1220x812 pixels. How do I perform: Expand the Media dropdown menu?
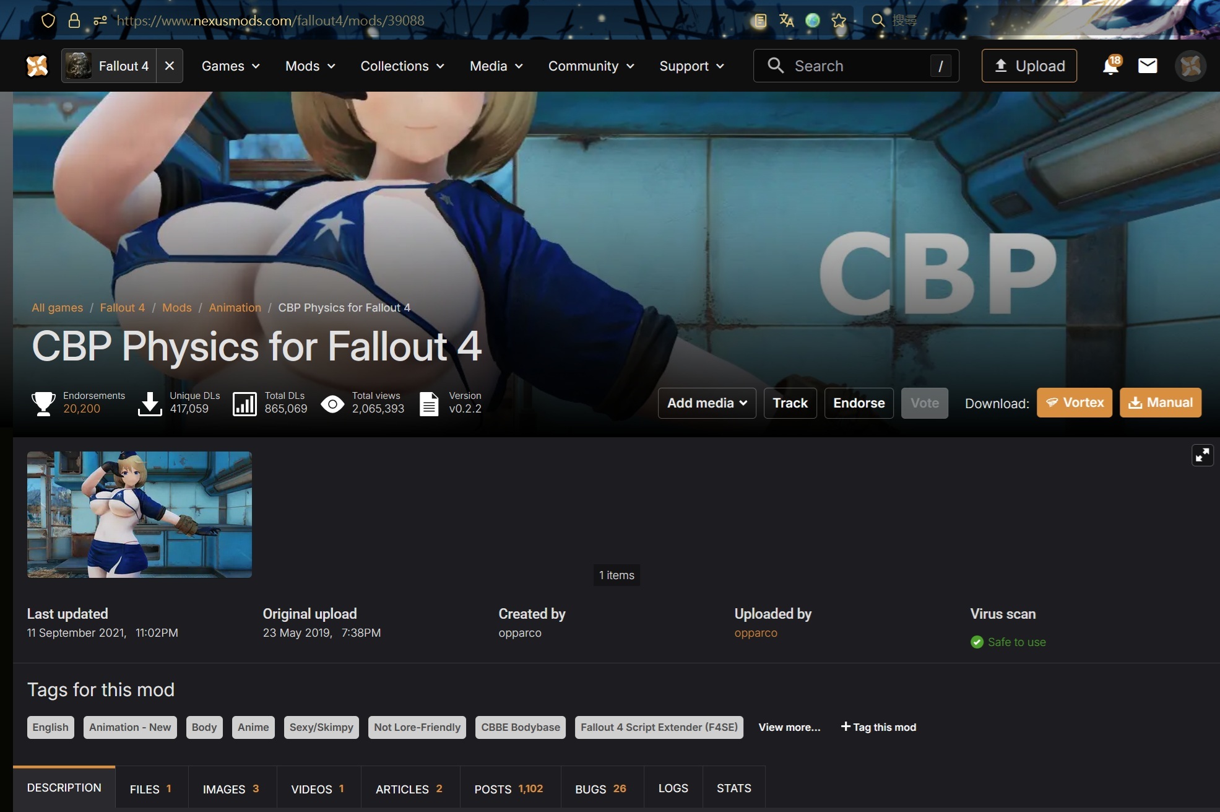point(496,66)
